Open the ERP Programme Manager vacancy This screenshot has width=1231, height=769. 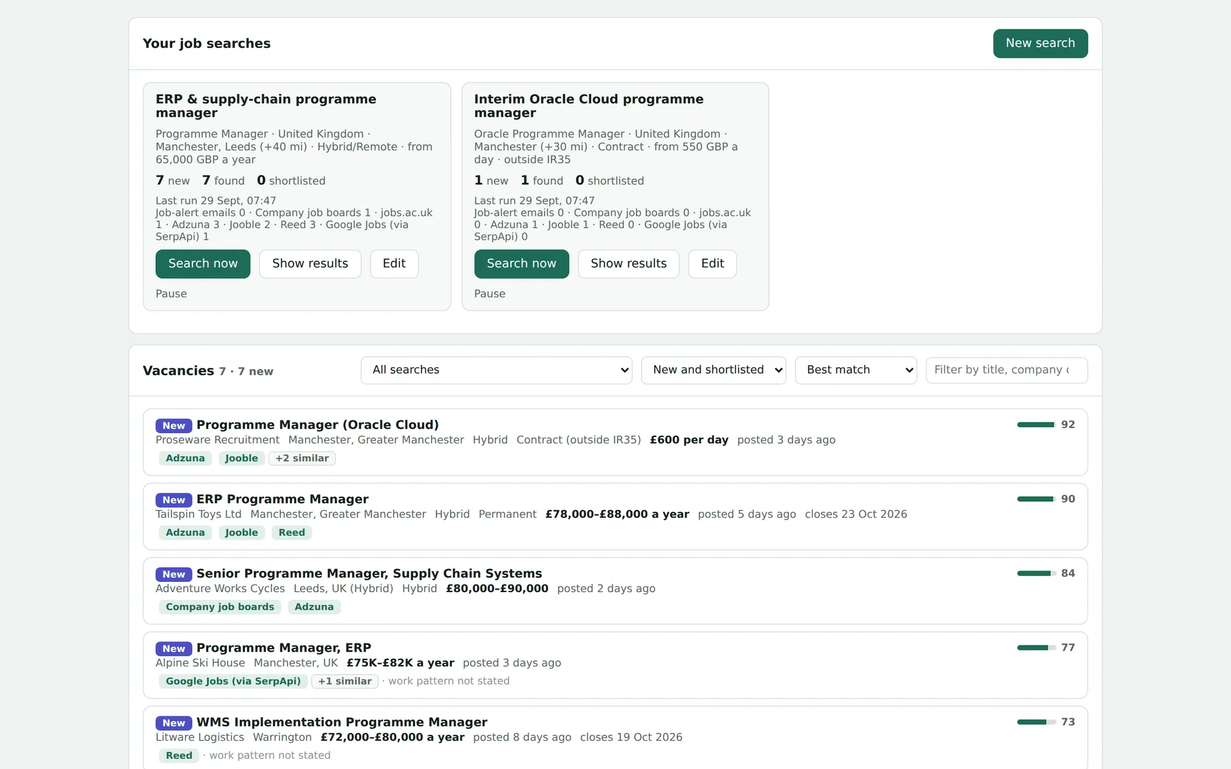coord(282,499)
